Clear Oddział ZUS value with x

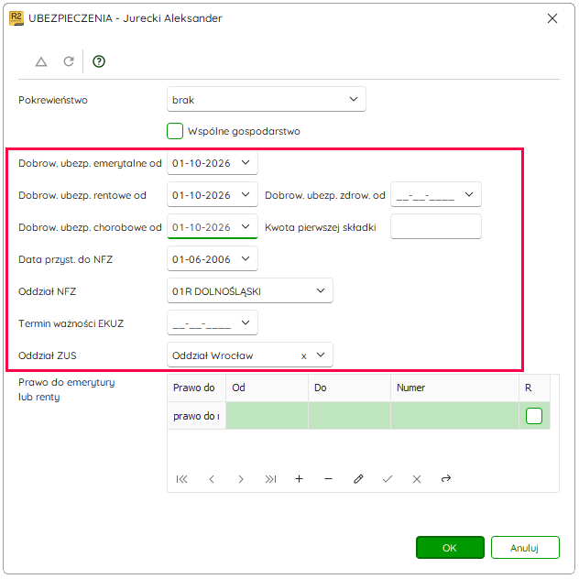(303, 356)
